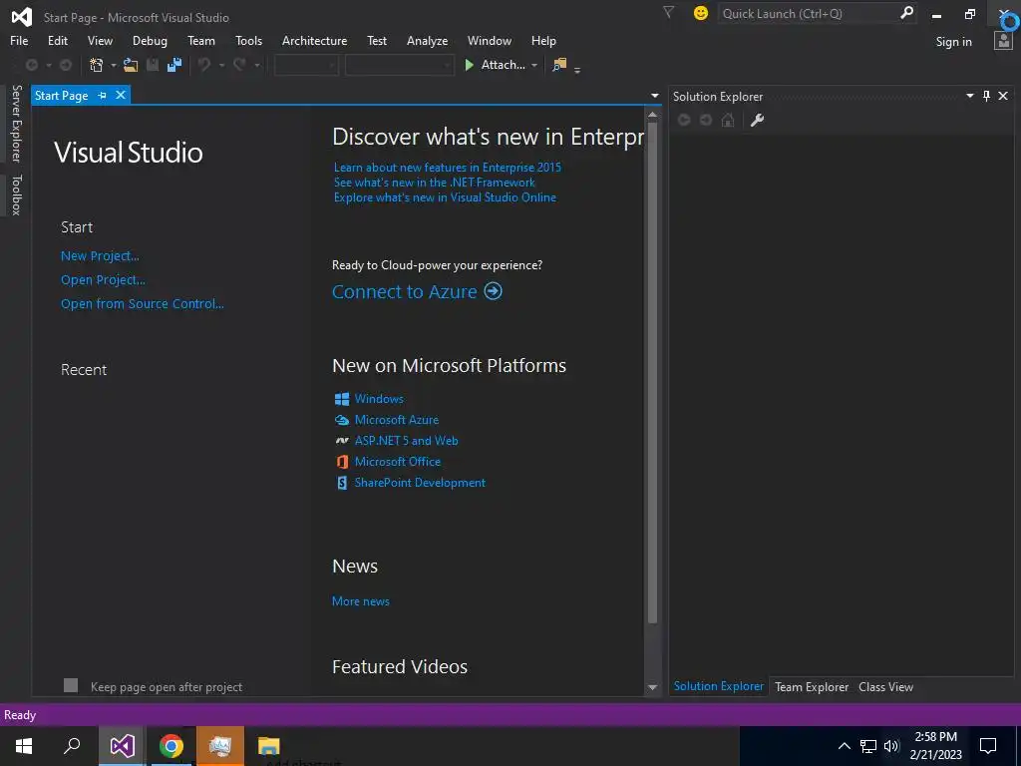
Task: Click the feedback smiley icon
Action: coord(701,13)
